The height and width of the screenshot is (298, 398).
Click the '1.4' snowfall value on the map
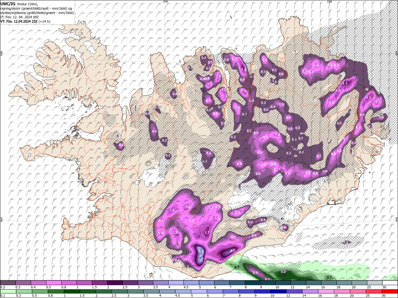[338, 91]
